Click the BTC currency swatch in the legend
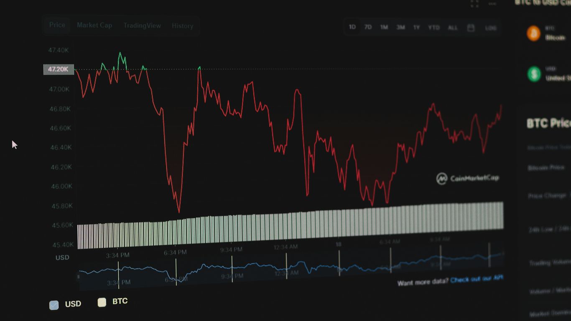 pos(102,303)
